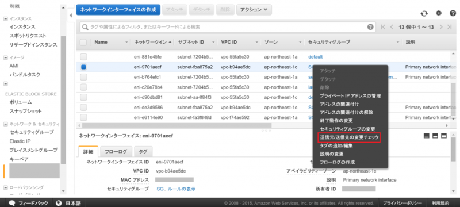Go to the first page of results
Viewport: 460px width, 207px height.
click(x=382, y=27)
